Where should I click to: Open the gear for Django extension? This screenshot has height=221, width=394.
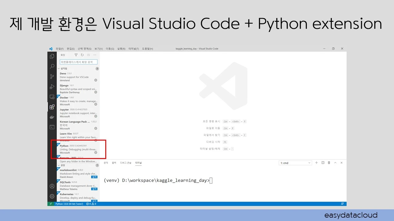(96, 92)
